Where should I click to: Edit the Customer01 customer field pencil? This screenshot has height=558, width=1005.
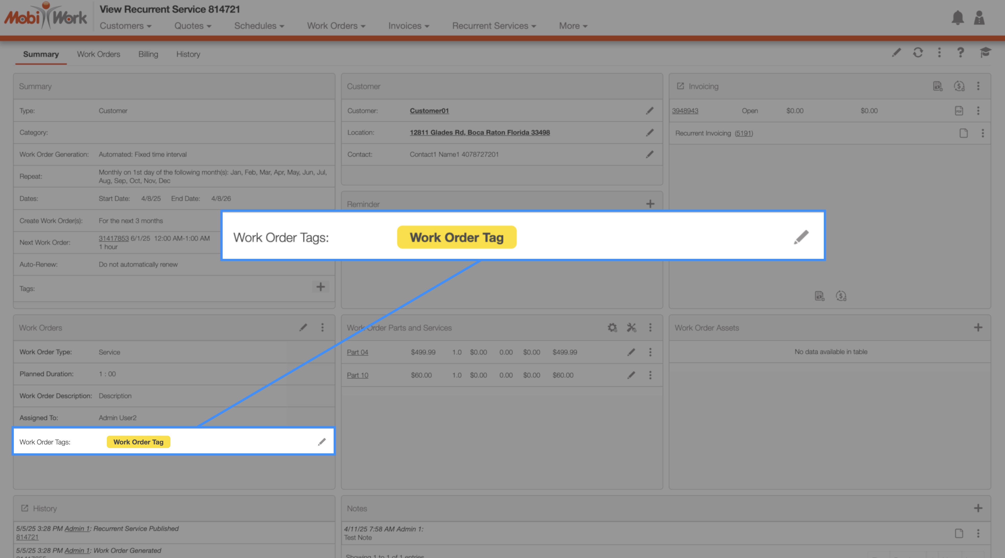click(650, 111)
